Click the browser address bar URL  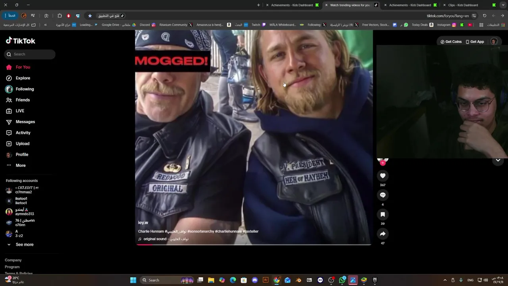click(x=448, y=16)
